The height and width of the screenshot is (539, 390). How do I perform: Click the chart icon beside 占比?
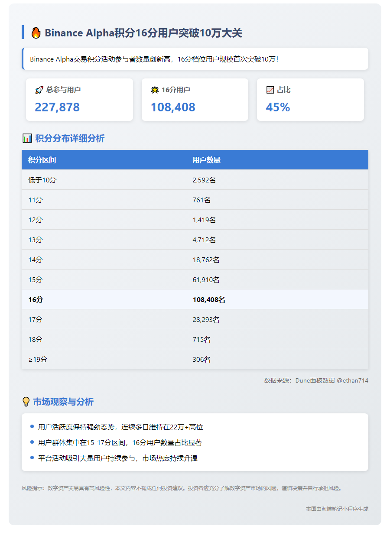(270, 90)
